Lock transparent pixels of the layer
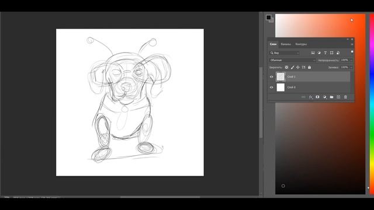Image resolution: width=374 pixels, height=210 pixels. point(286,68)
